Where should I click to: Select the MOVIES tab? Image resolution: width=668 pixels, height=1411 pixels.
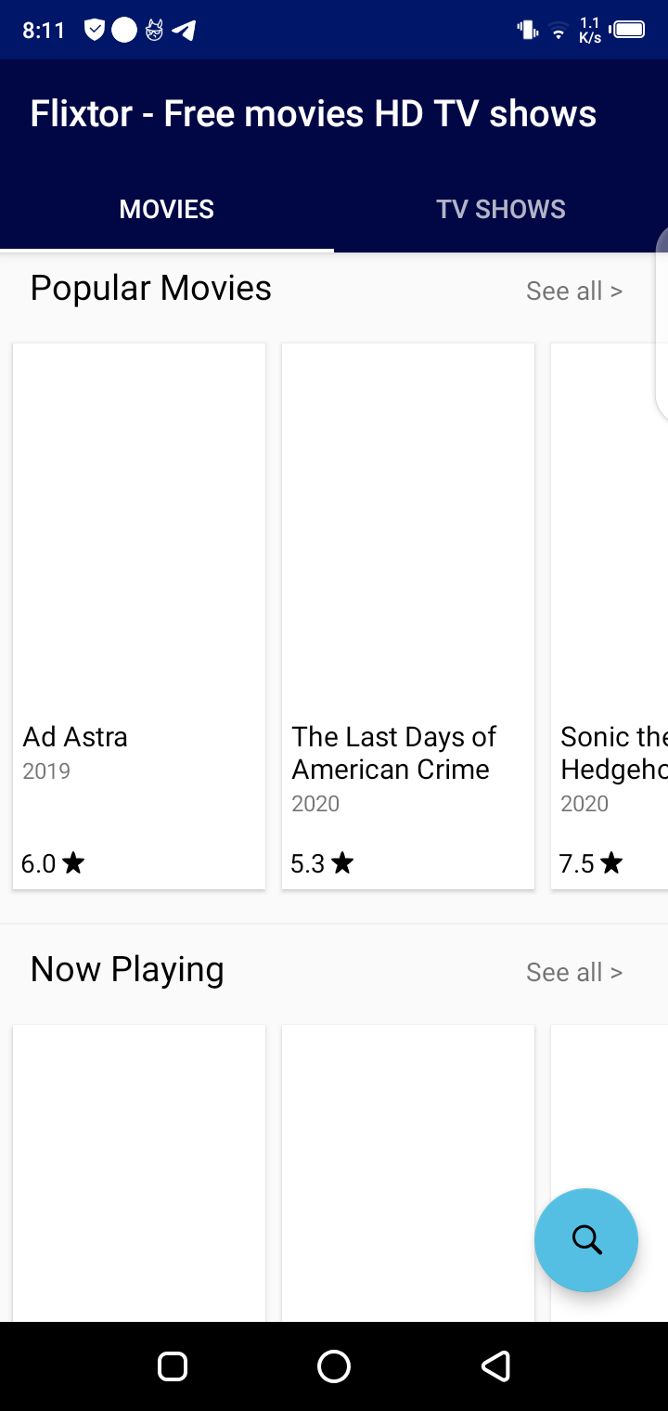point(167,209)
